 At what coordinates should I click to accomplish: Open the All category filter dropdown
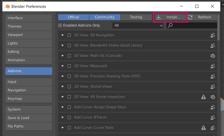coord(138,25)
